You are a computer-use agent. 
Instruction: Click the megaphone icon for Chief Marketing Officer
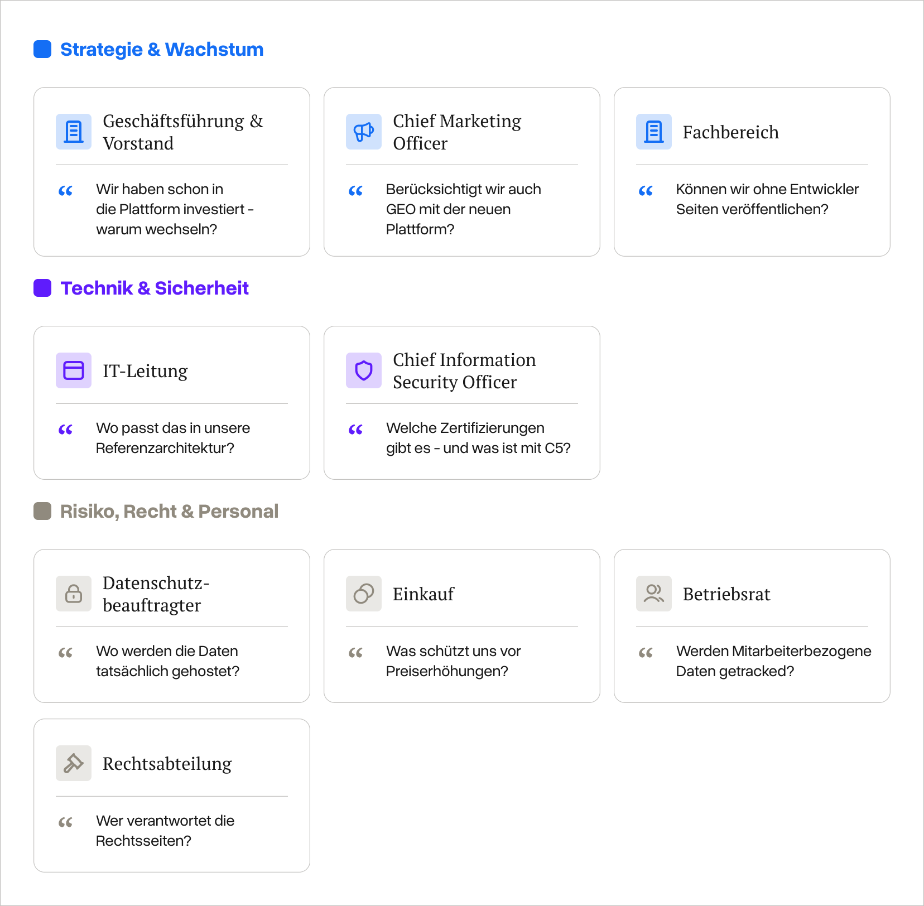point(364,132)
